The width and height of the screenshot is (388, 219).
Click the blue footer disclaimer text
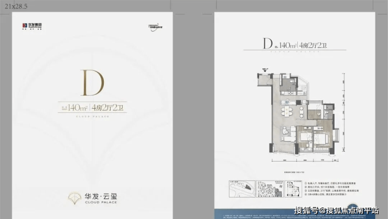click(295, 217)
